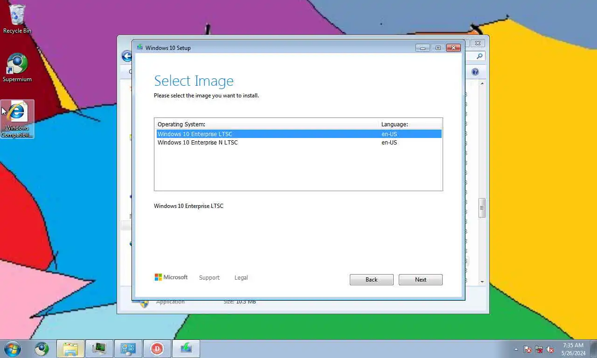Click Explorer window search magnifier icon

pos(480,56)
